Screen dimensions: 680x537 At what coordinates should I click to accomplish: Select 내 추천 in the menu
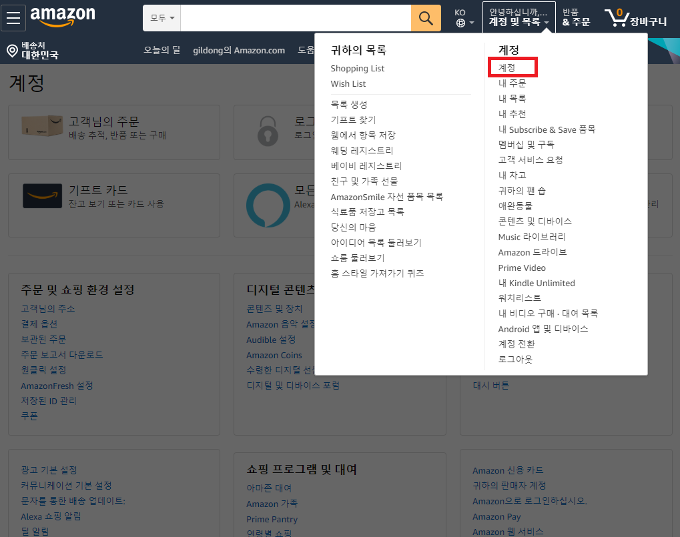click(512, 114)
